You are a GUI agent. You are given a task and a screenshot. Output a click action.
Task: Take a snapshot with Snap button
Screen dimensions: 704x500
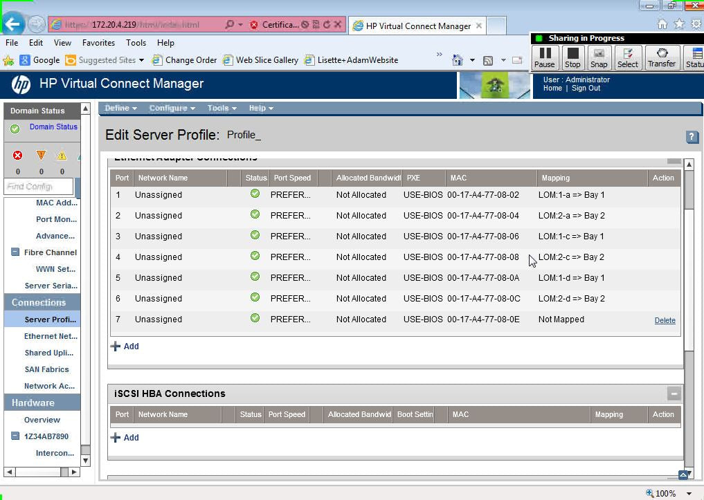(x=599, y=57)
